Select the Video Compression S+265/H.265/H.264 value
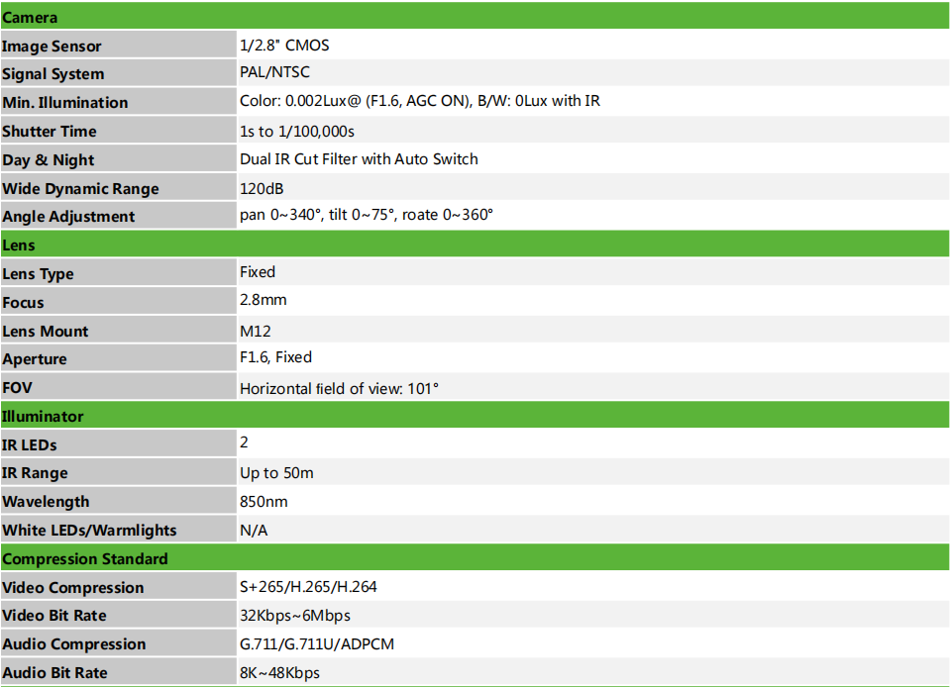The image size is (950, 687). [308, 587]
